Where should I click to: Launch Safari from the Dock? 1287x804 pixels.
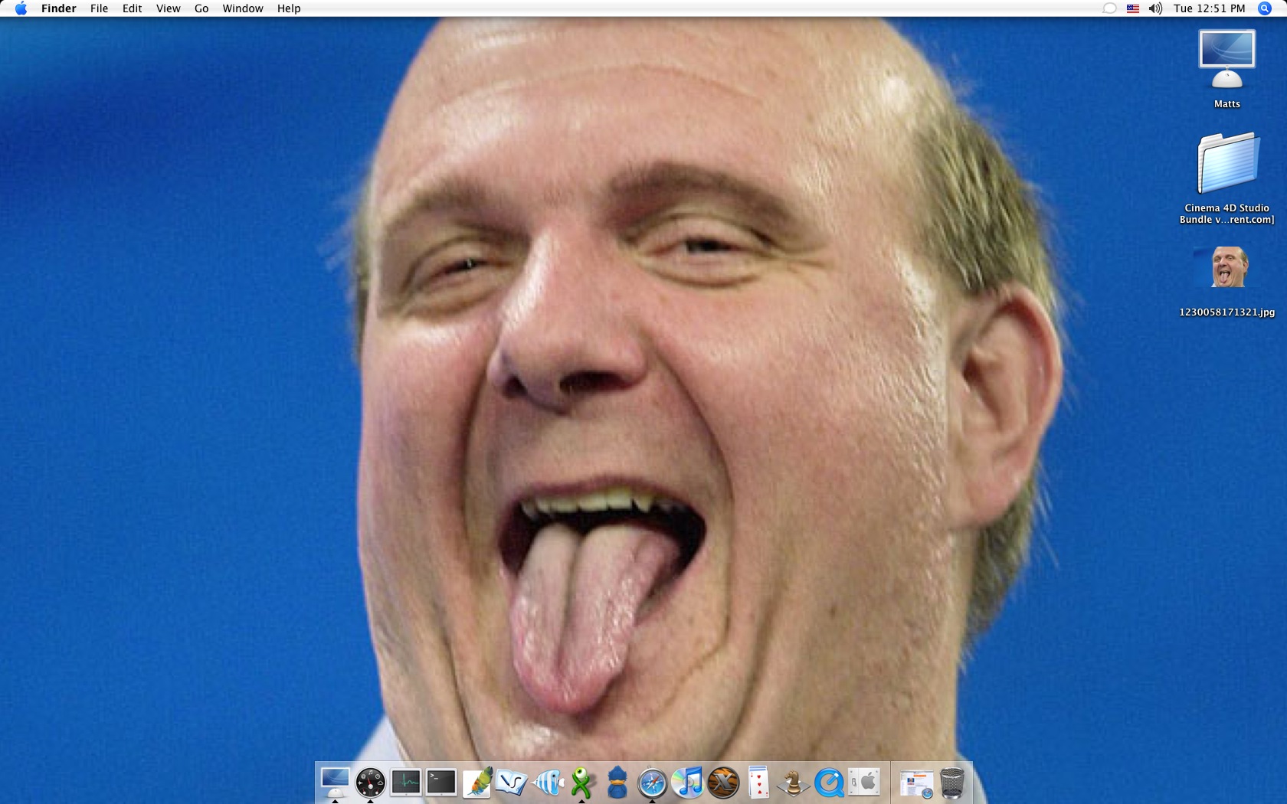[653, 783]
